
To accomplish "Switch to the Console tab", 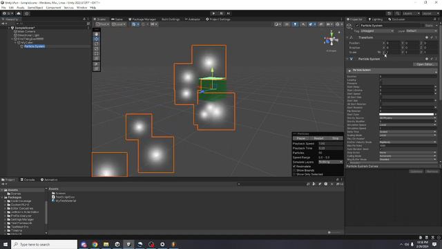I will pyautogui.click(x=28, y=180).
